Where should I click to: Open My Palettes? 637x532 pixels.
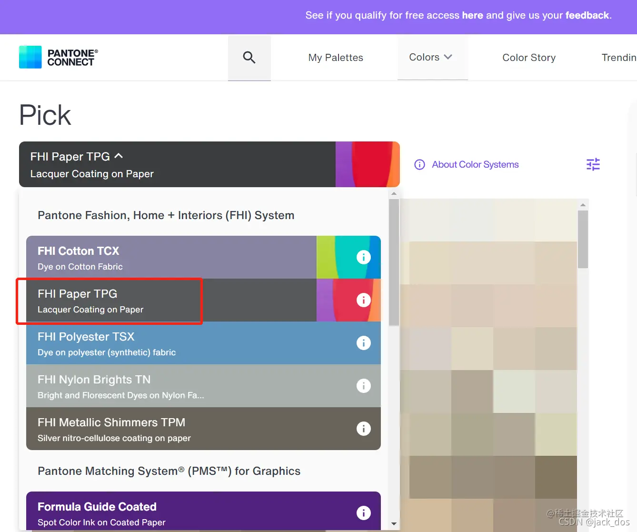(x=336, y=58)
